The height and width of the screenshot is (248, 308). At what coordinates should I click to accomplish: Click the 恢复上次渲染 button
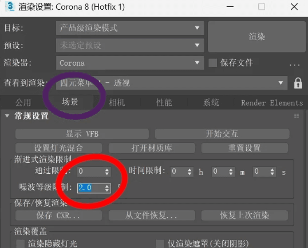pos(244,215)
